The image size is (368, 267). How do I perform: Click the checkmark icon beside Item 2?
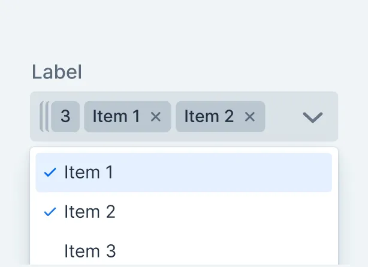pos(50,211)
